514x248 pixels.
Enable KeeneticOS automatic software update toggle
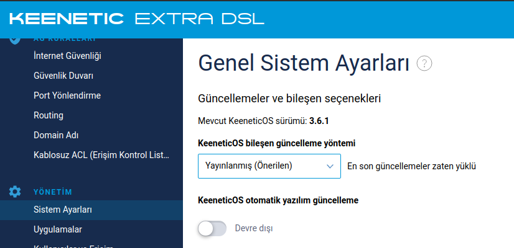[212, 228]
